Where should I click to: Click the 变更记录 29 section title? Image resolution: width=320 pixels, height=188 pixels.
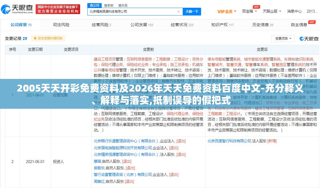(16, 38)
